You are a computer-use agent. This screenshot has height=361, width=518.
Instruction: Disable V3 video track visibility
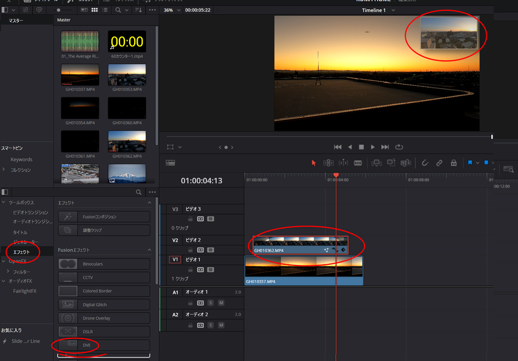[210, 219]
